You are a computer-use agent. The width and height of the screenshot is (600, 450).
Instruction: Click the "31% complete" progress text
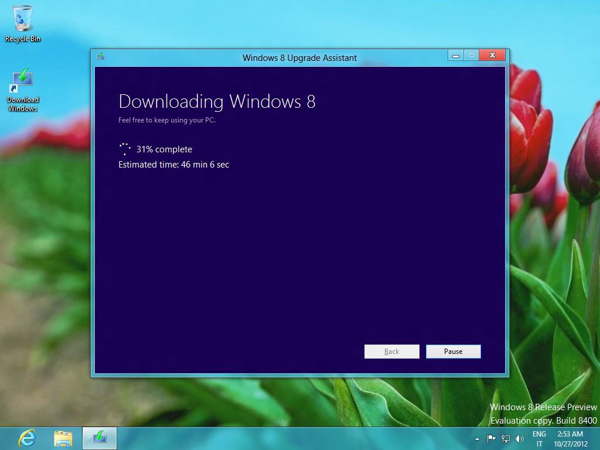(164, 149)
